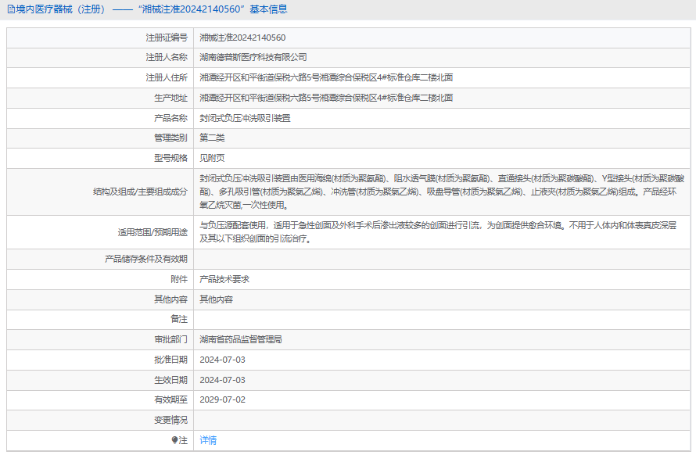696x455 pixels.
Task: Select company name 湖南德普斯医疗科技有限公司
Action: [x=253, y=57]
